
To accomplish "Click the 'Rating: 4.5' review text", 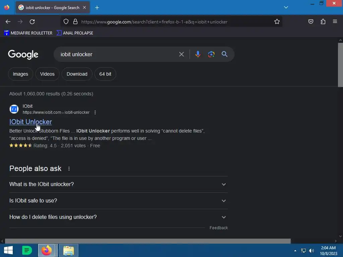I will pyautogui.click(x=45, y=146).
